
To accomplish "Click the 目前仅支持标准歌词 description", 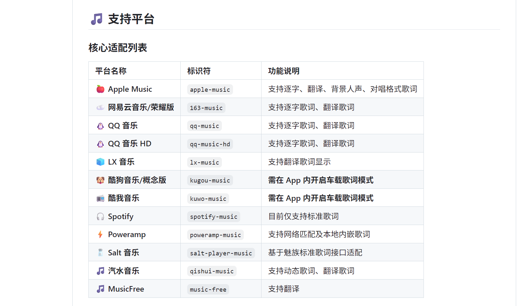I will (x=303, y=217).
